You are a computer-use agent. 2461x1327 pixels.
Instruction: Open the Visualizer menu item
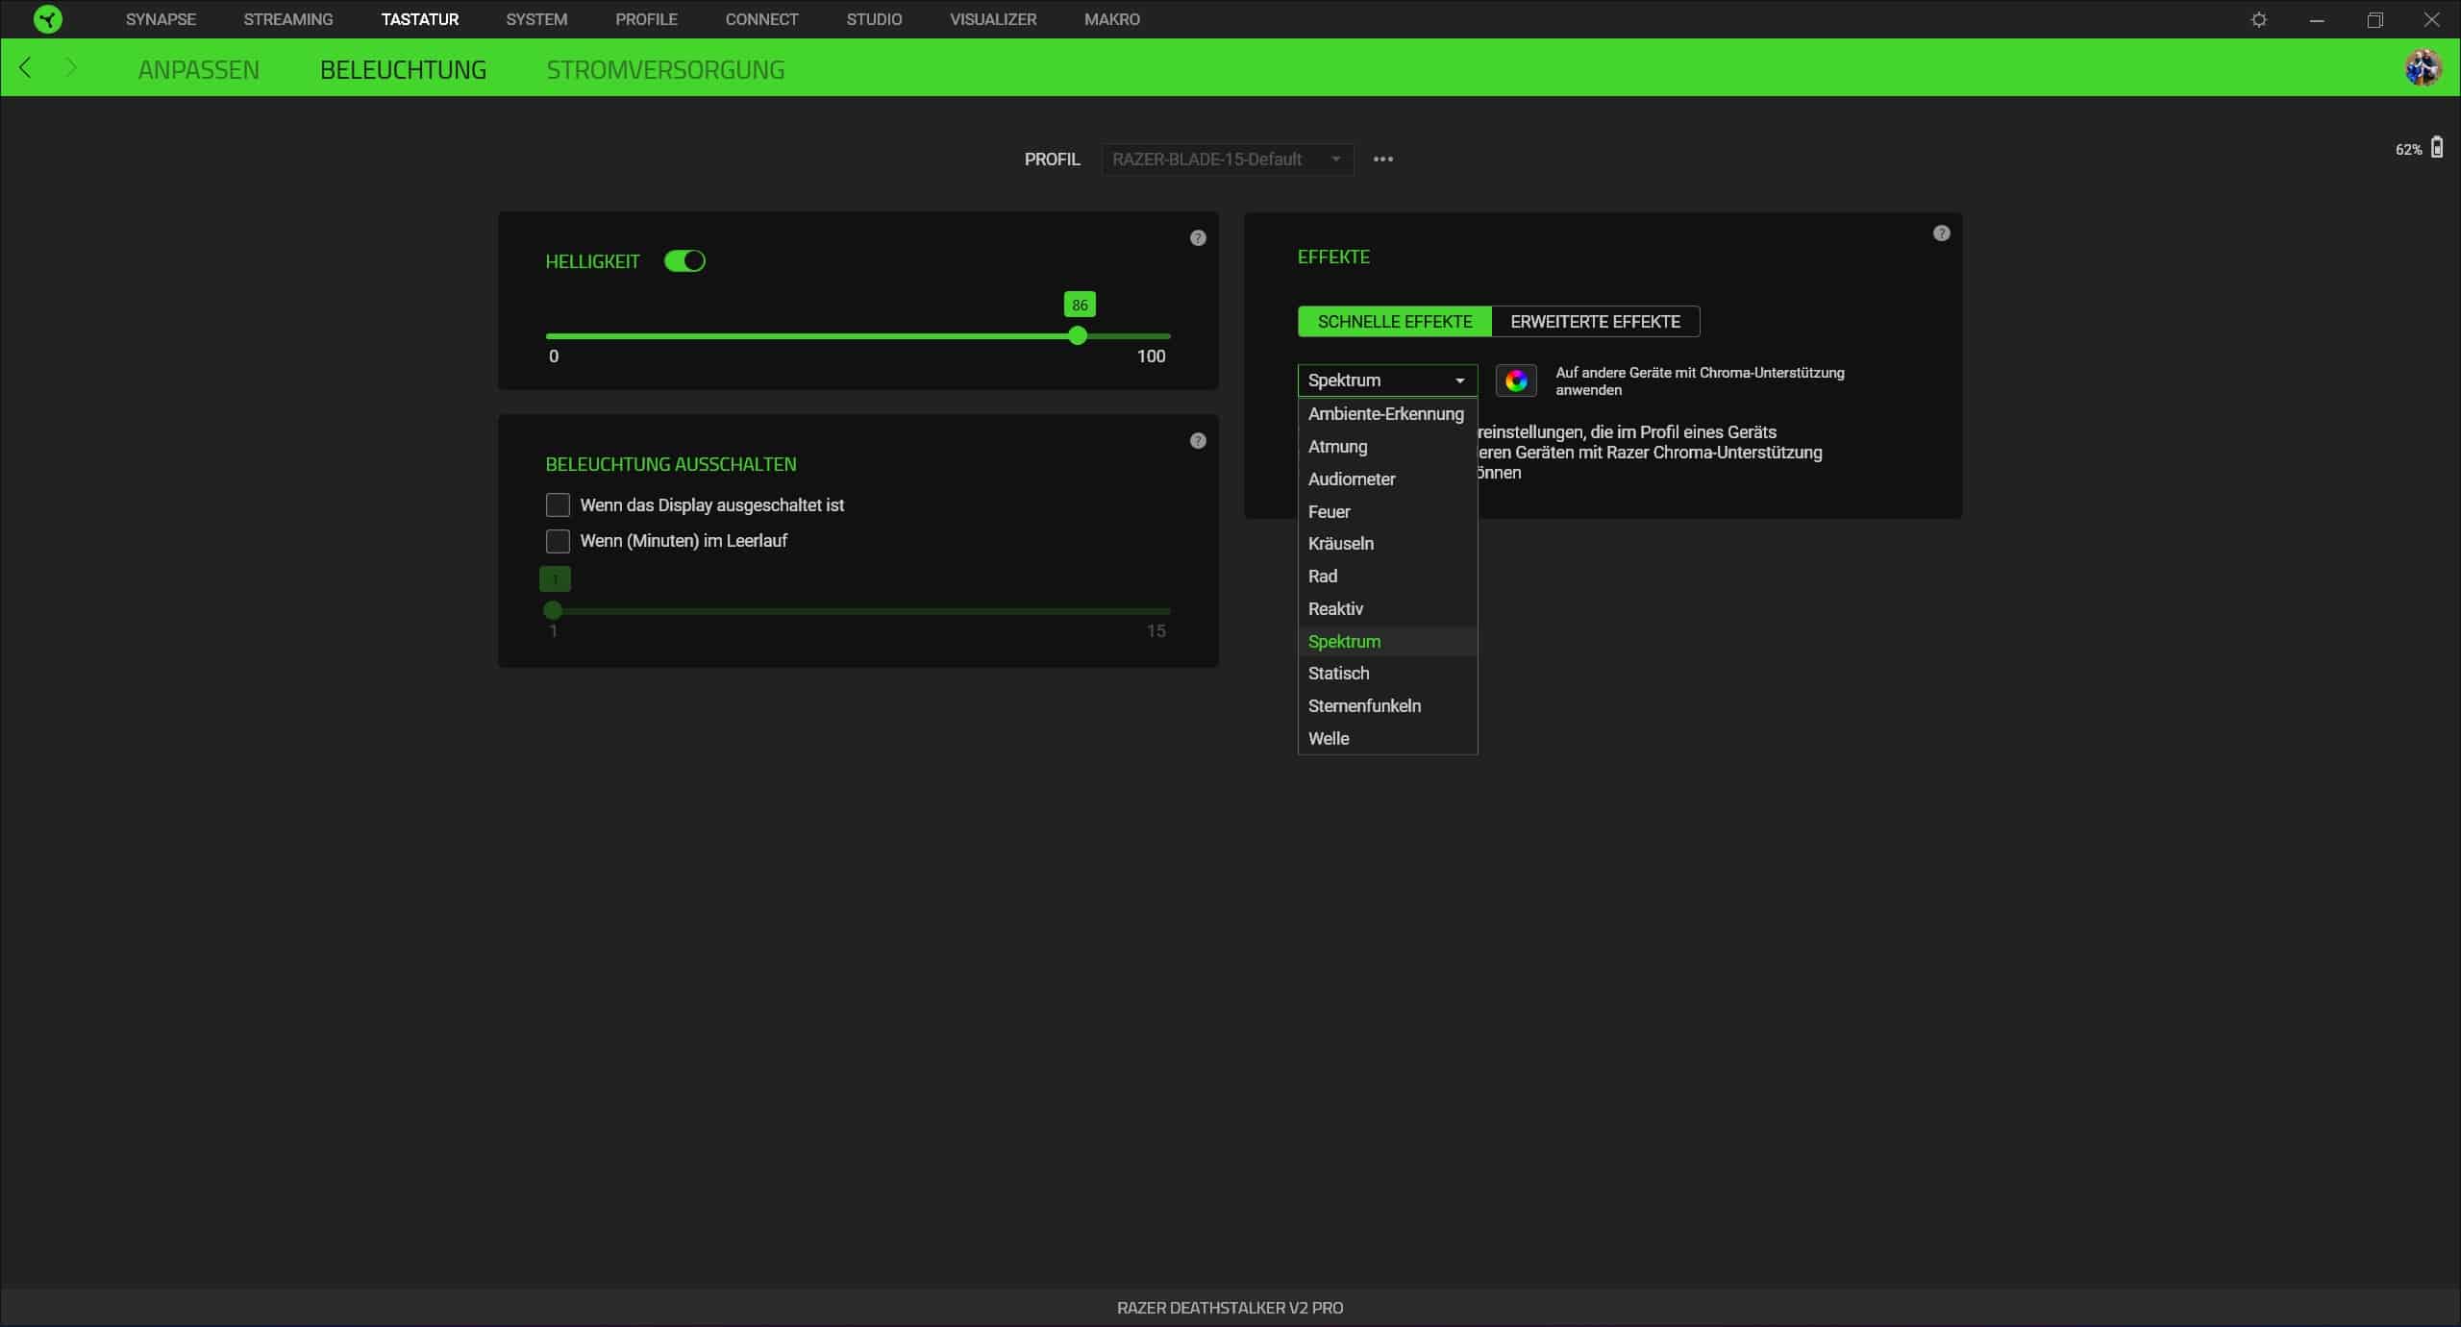tap(993, 19)
